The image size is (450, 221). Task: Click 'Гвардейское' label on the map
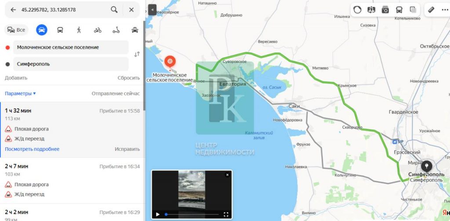403,112
